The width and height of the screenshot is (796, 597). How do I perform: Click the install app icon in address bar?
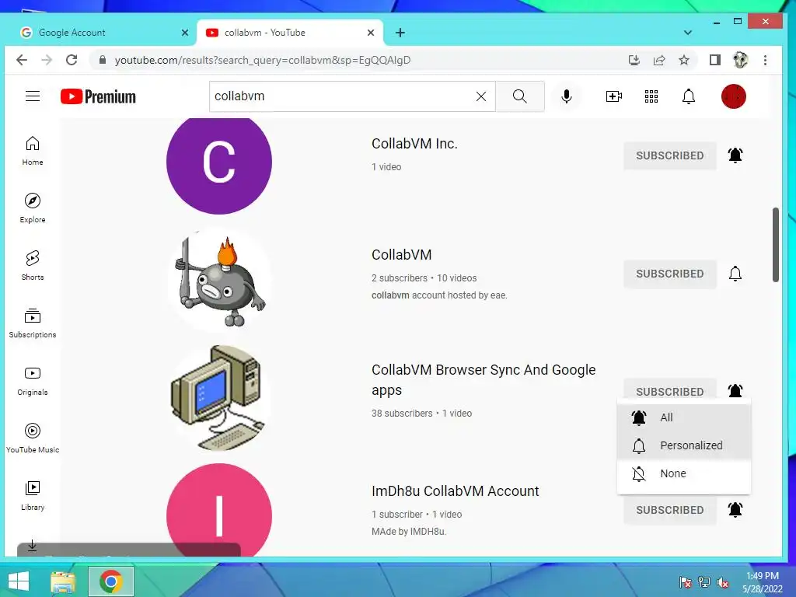(634, 61)
